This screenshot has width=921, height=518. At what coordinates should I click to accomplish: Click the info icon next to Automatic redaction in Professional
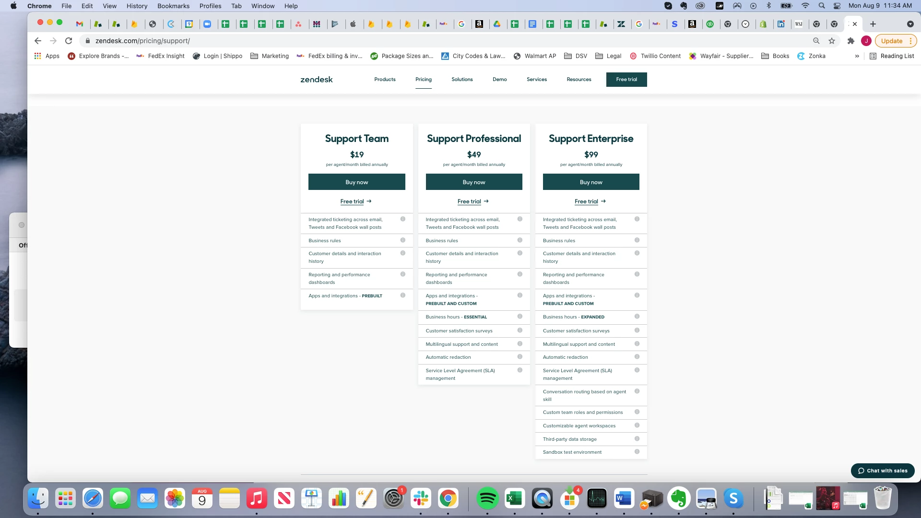[x=520, y=357]
